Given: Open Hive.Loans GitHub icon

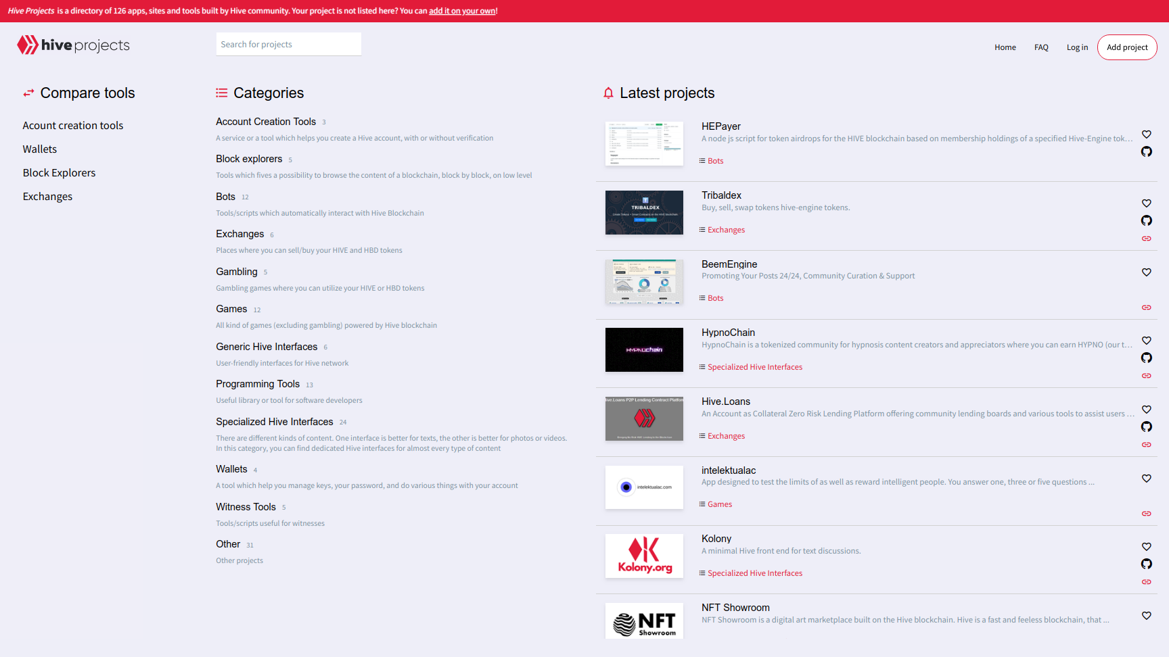Looking at the screenshot, I should click(x=1147, y=427).
